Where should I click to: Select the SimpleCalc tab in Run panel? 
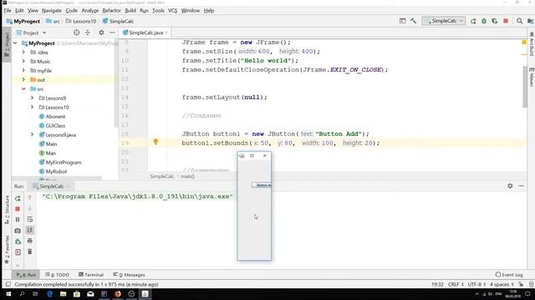pyautogui.click(x=51, y=186)
